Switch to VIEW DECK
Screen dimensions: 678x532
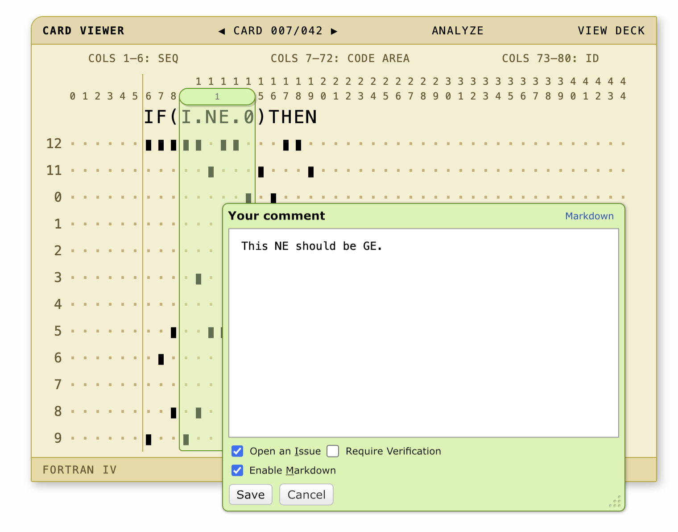tap(611, 31)
